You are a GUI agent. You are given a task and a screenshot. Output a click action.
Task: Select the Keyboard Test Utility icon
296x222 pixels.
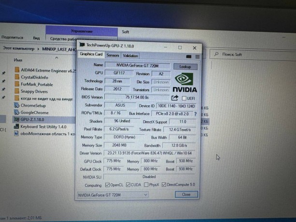coord(16,126)
